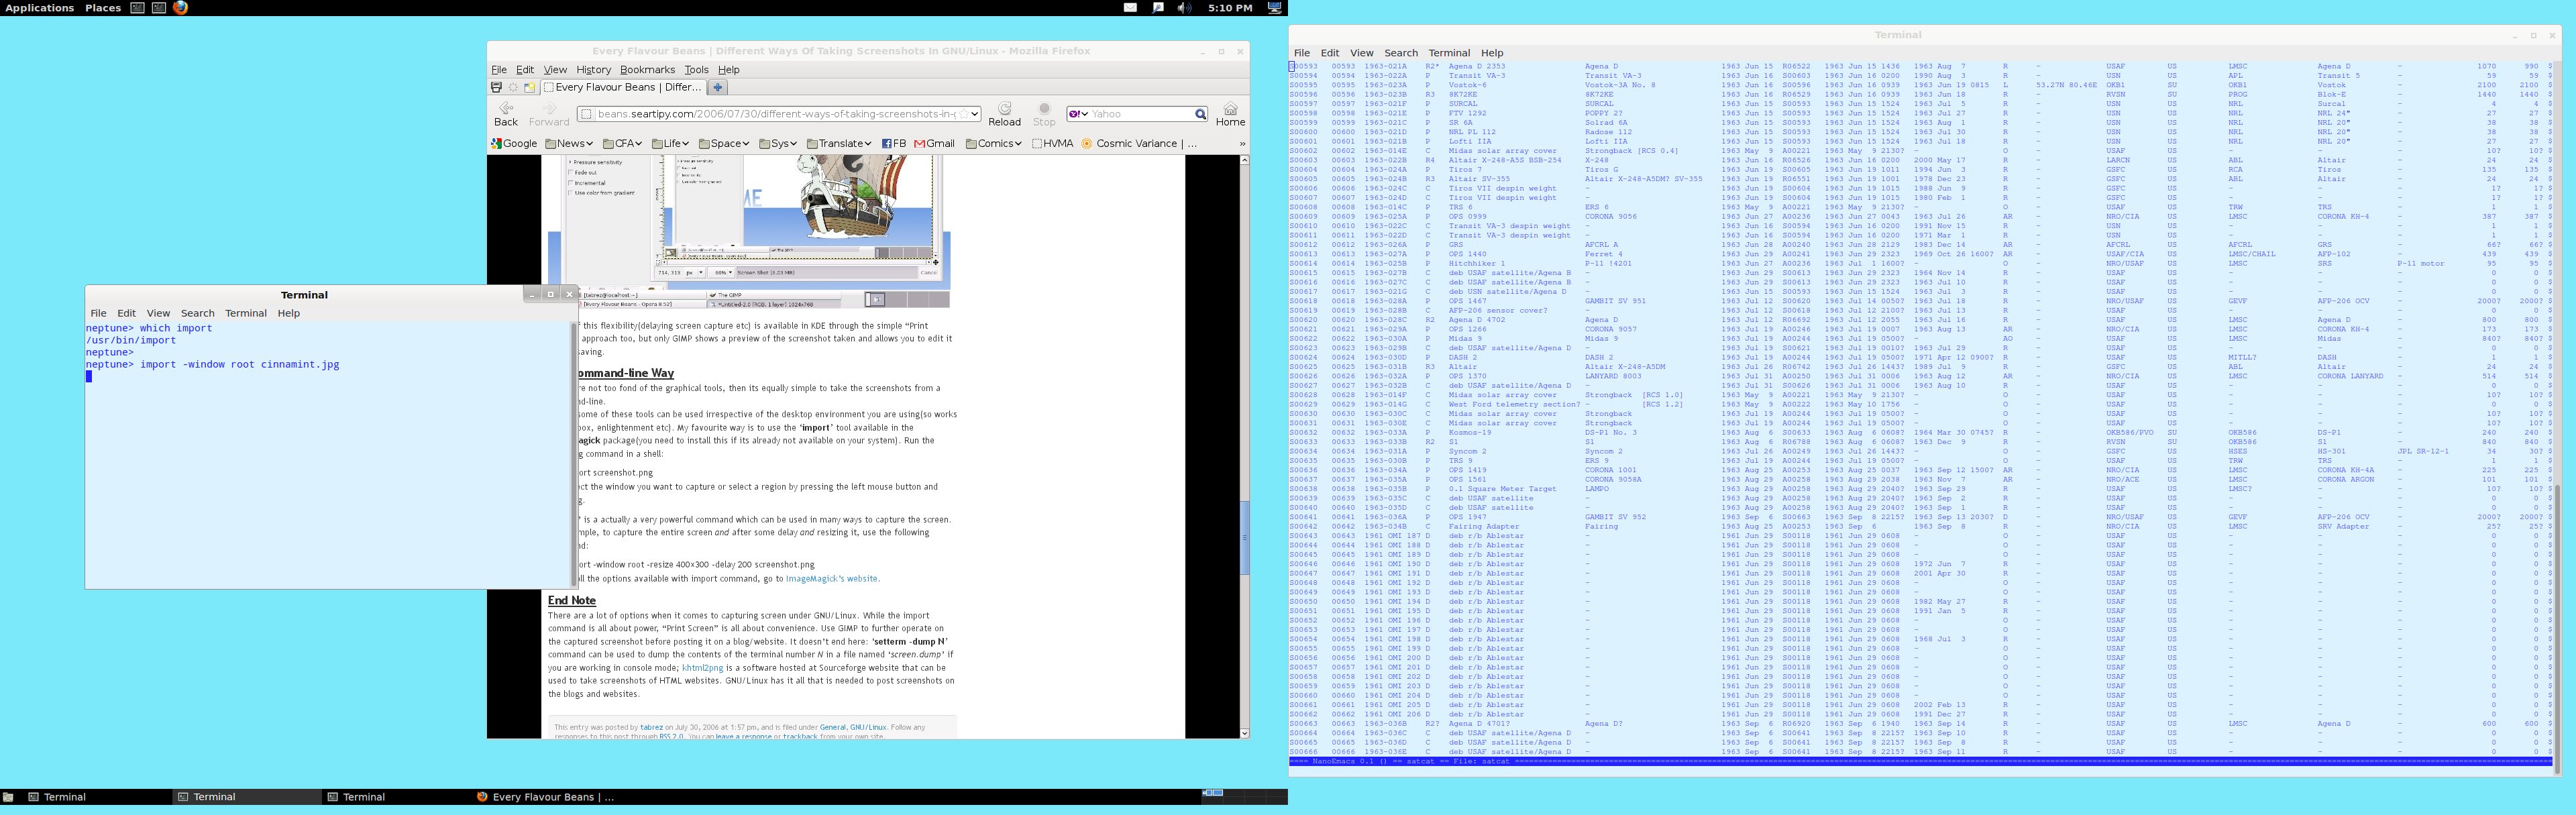Expand the News bookmarks folder
The image size is (2576, 815).
(569, 143)
